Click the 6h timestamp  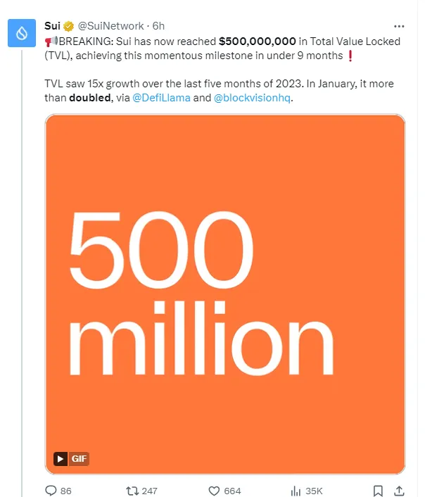point(158,26)
